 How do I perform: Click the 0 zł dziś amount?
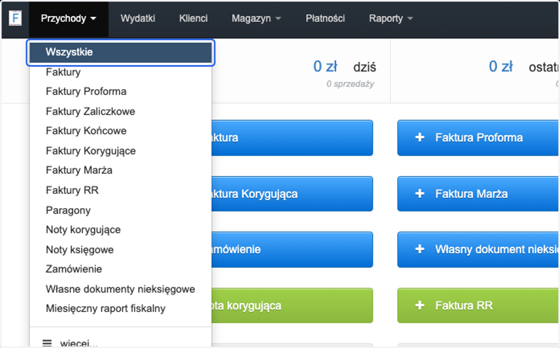[x=325, y=67]
